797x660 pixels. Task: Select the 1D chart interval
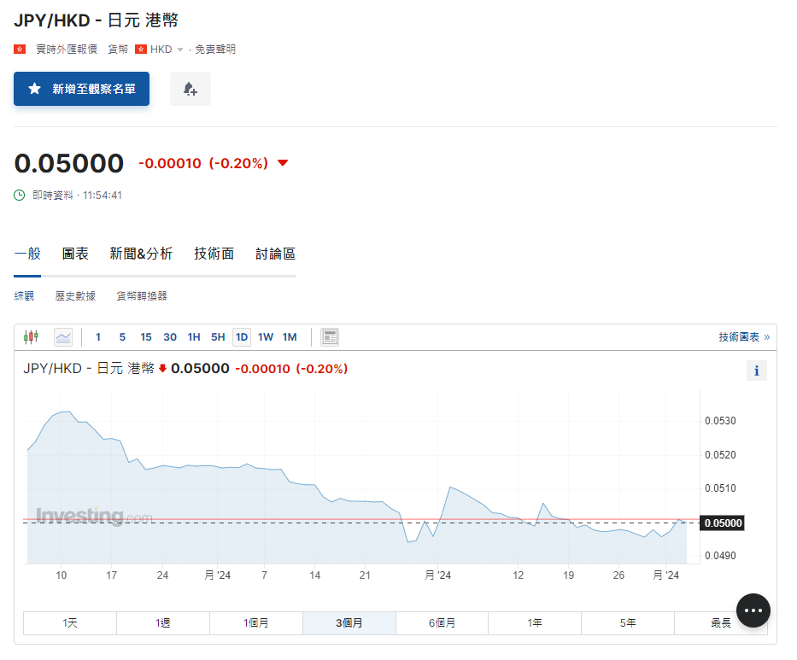coord(242,337)
